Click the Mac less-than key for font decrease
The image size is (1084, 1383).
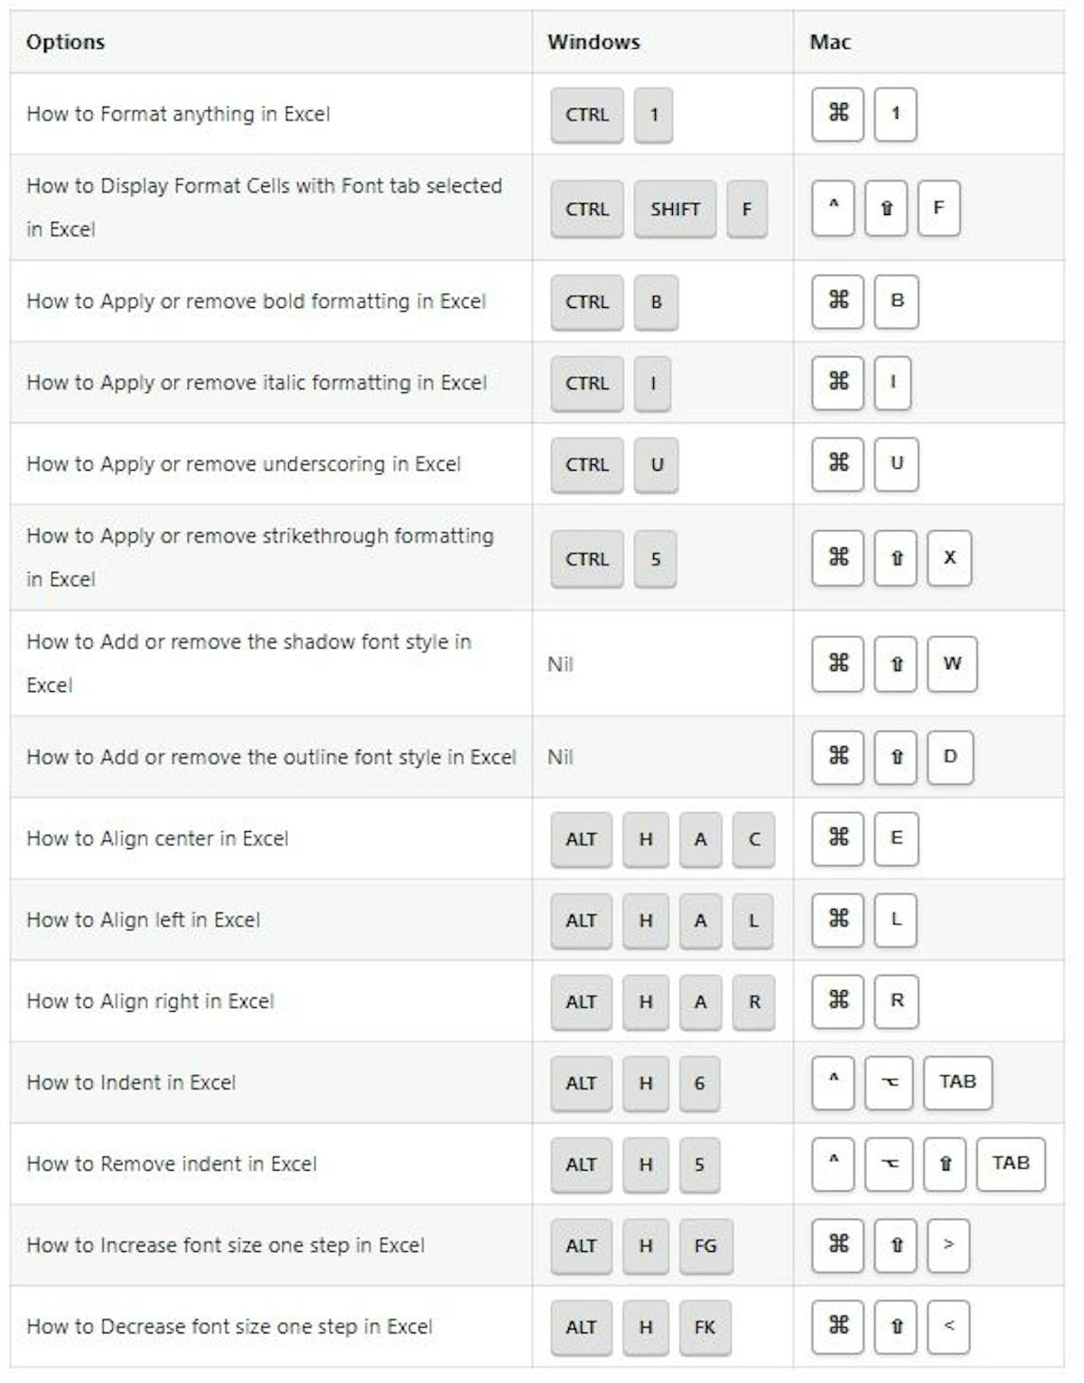point(948,1326)
